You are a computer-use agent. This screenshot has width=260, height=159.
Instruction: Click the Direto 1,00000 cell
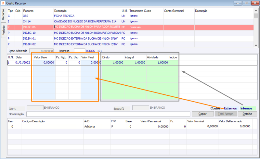tap(113, 63)
